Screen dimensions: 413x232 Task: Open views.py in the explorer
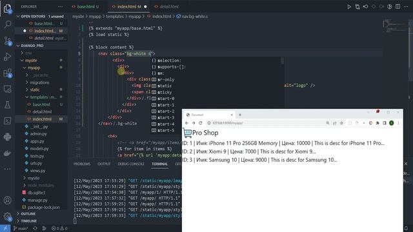[37, 171]
